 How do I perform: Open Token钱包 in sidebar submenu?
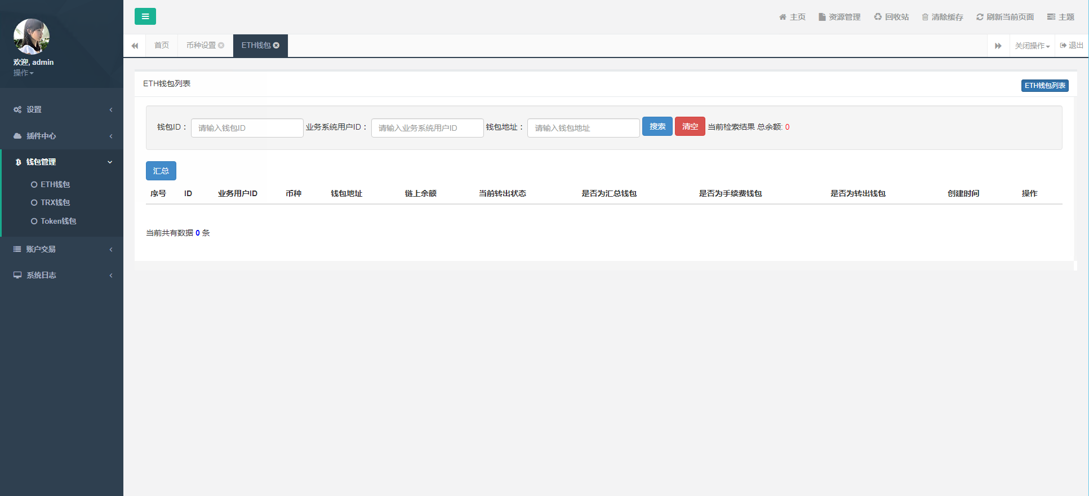pos(58,221)
